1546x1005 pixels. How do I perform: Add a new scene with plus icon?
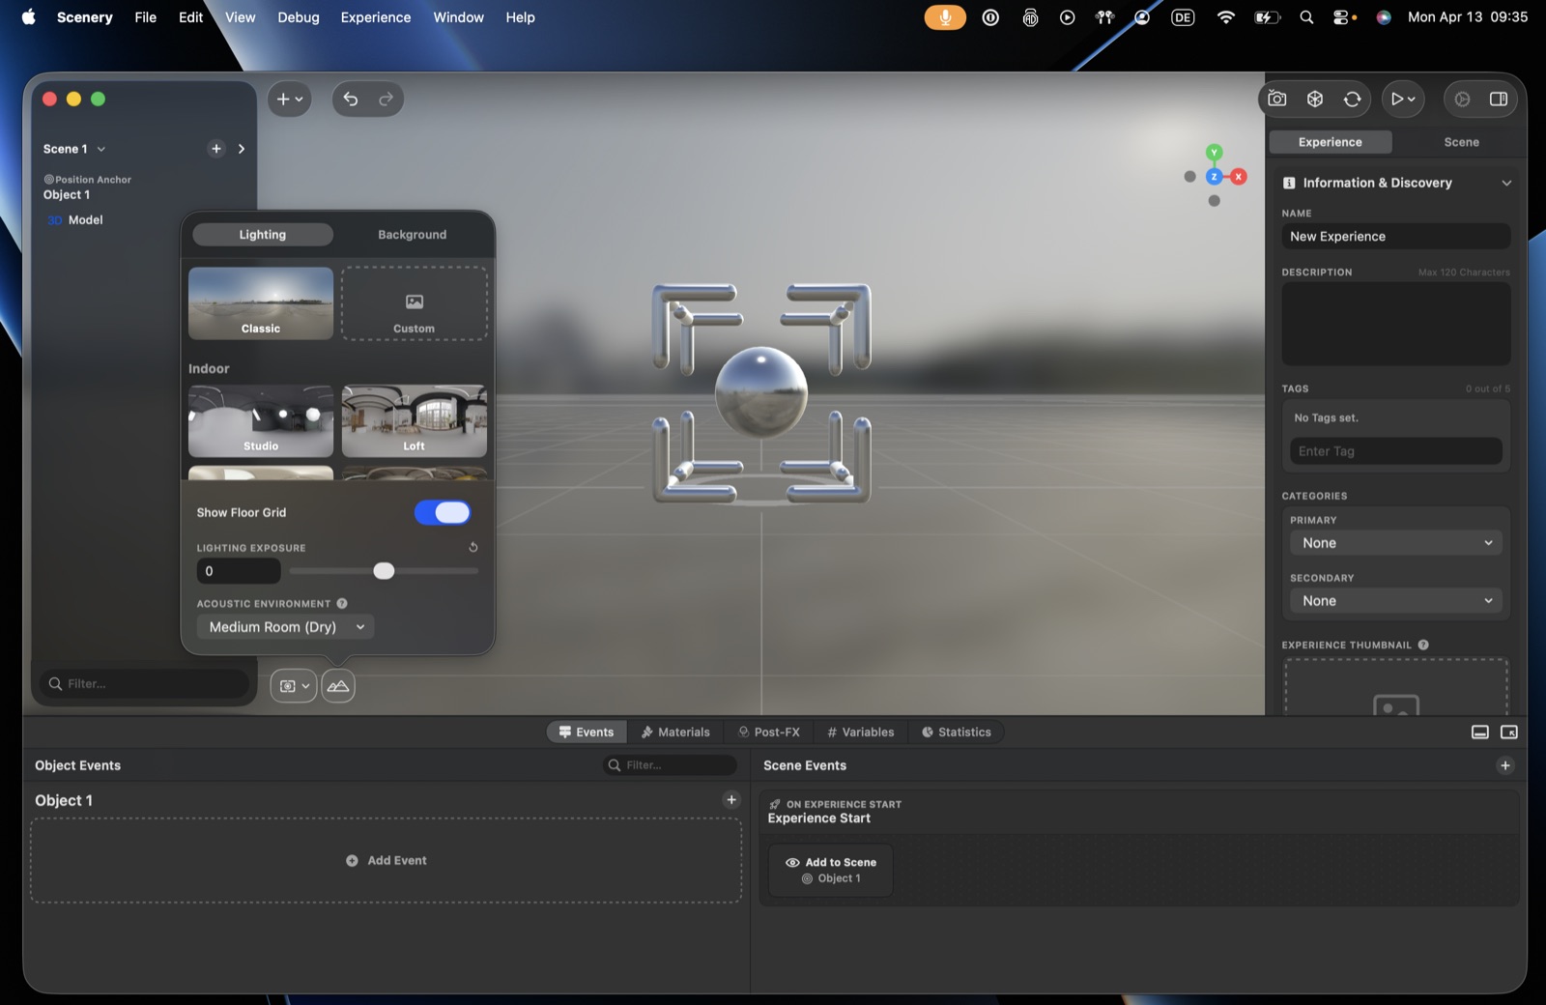pyautogui.click(x=216, y=149)
